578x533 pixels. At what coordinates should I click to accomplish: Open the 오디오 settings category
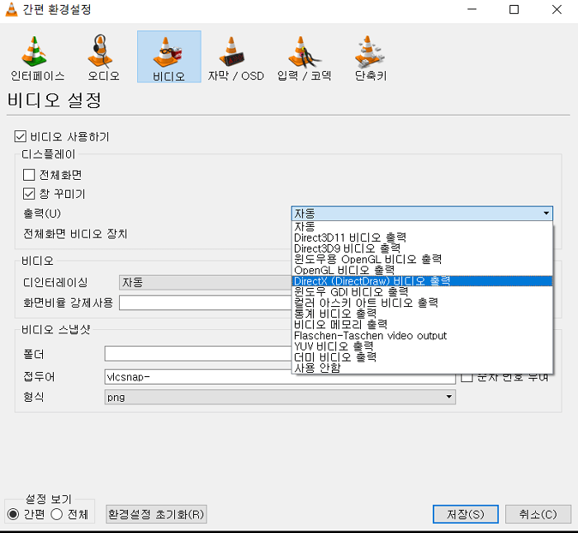tap(103, 57)
